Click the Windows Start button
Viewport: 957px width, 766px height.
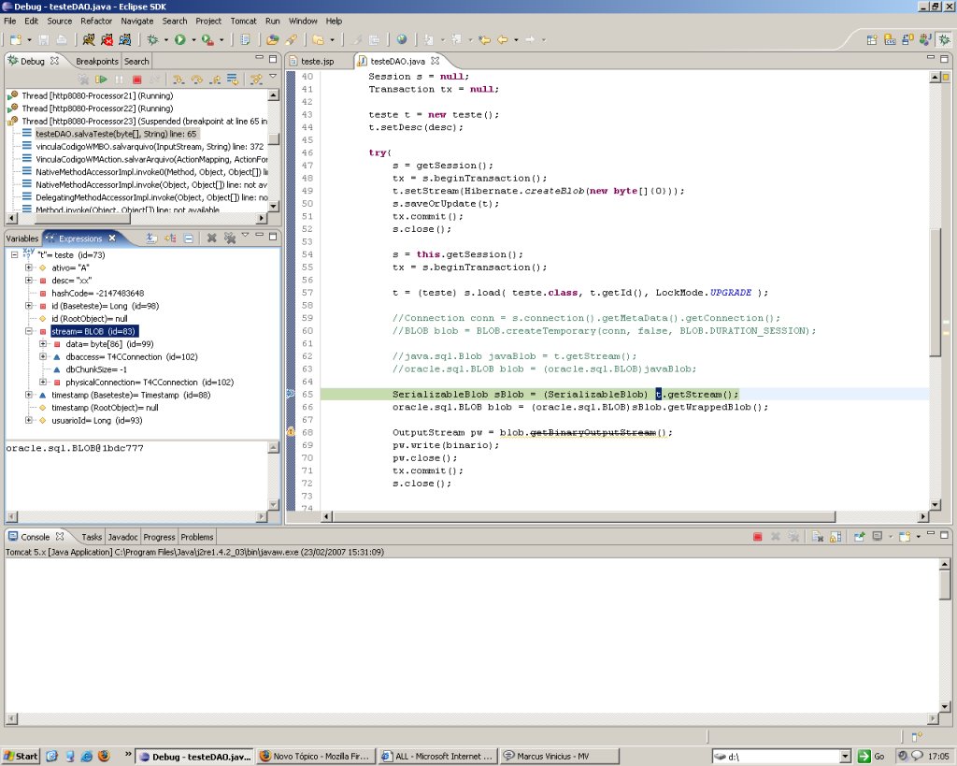coord(20,757)
